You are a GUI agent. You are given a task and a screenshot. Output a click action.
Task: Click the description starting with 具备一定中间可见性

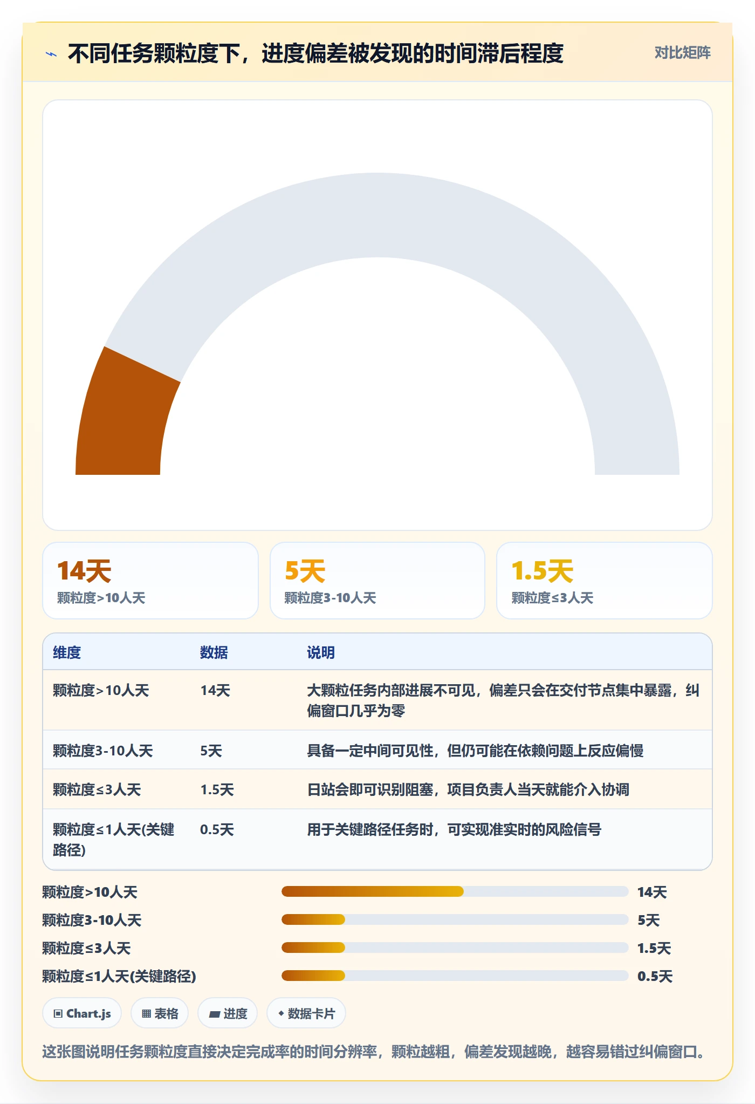(475, 751)
